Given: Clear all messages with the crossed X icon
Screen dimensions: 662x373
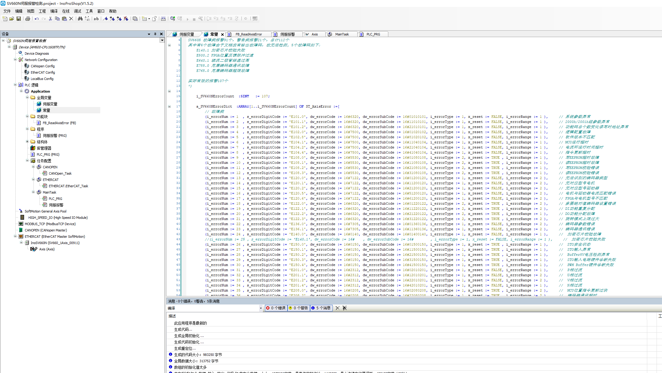Looking at the screenshot, I should coord(345,308).
